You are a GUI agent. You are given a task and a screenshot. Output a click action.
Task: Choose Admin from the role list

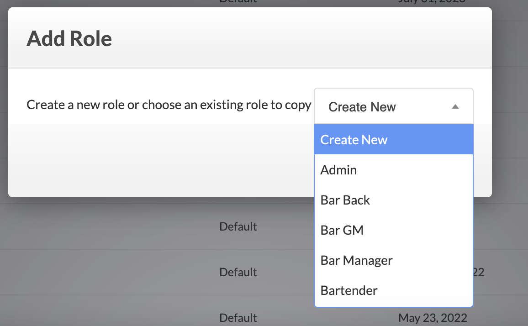(393, 170)
